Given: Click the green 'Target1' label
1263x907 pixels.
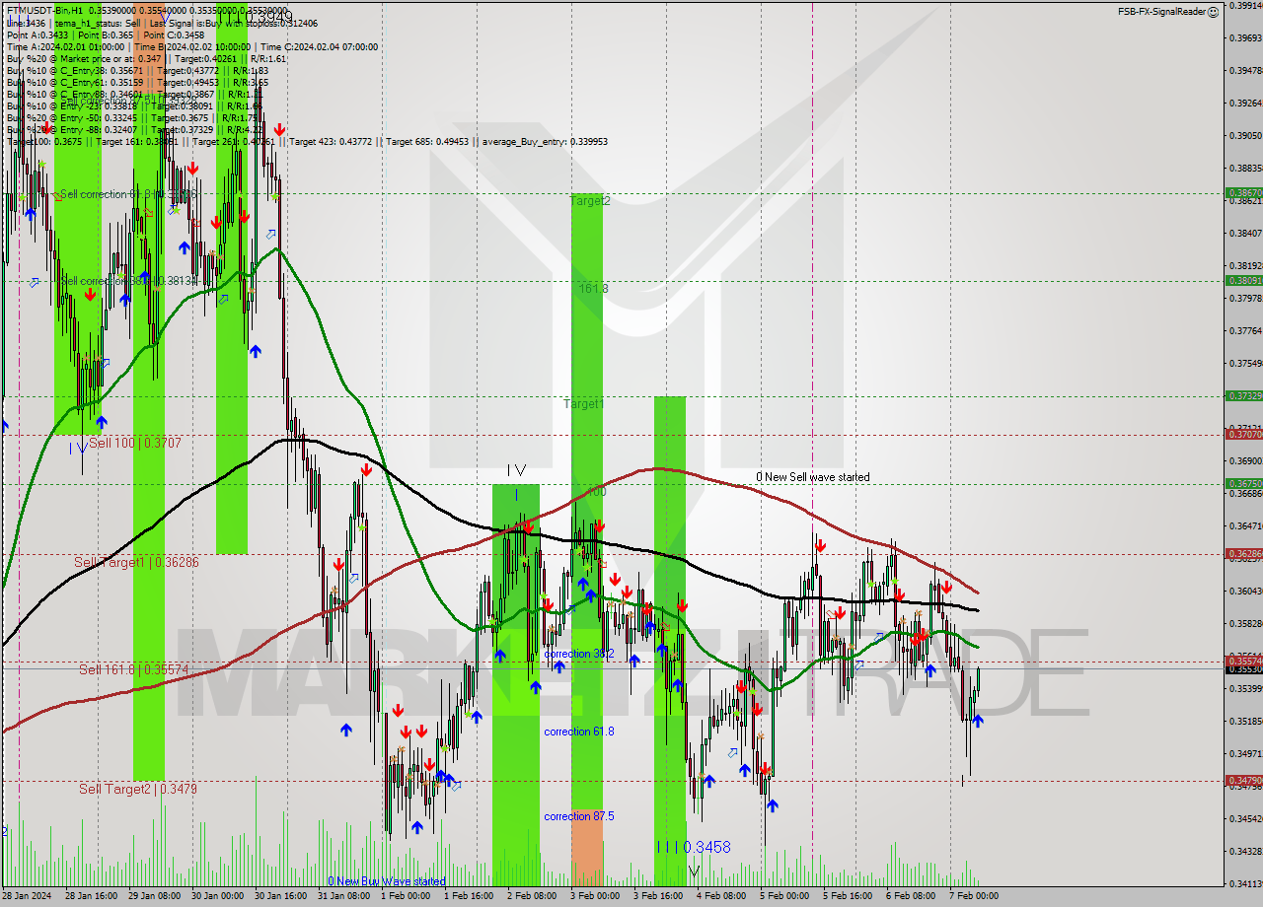Looking at the screenshot, I should coord(584,404).
